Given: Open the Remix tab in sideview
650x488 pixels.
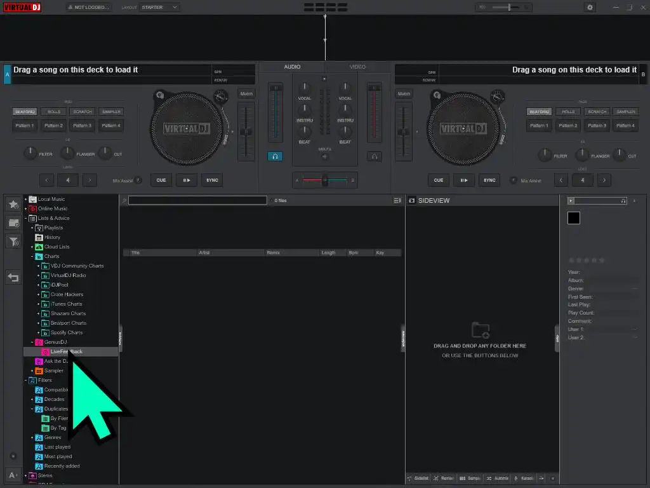Looking at the screenshot, I should click(x=444, y=478).
